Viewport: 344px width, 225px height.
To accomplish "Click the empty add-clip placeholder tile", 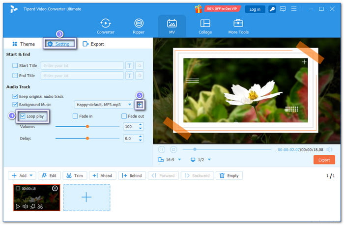I will click(86, 197).
